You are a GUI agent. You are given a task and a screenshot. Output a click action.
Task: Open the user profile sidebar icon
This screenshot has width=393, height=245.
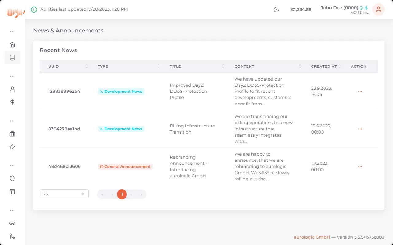pos(12,89)
